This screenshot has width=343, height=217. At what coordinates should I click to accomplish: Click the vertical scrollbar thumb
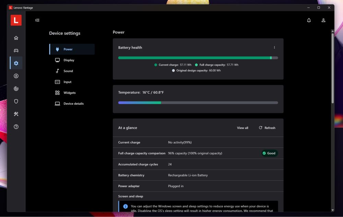click(332, 68)
